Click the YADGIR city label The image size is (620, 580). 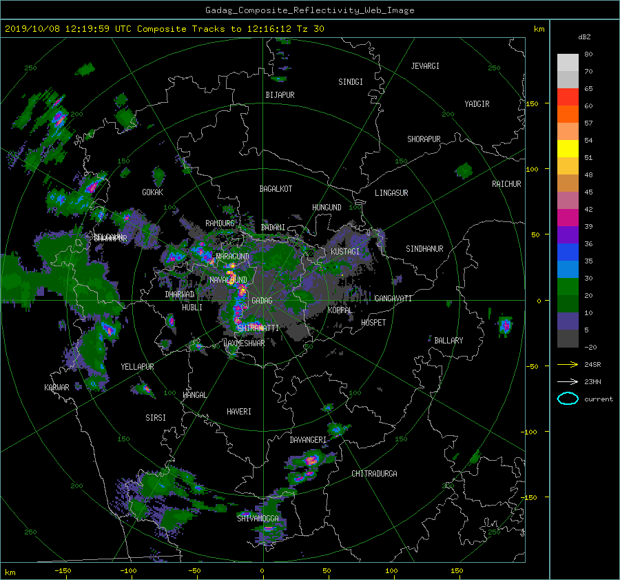477,104
